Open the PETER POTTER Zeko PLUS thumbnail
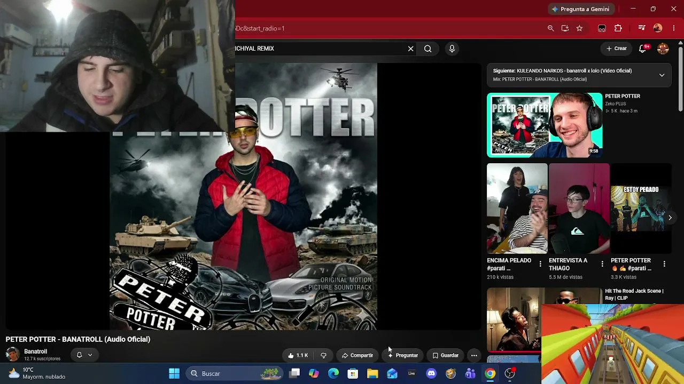This screenshot has height=384, width=684. coord(545,125)
